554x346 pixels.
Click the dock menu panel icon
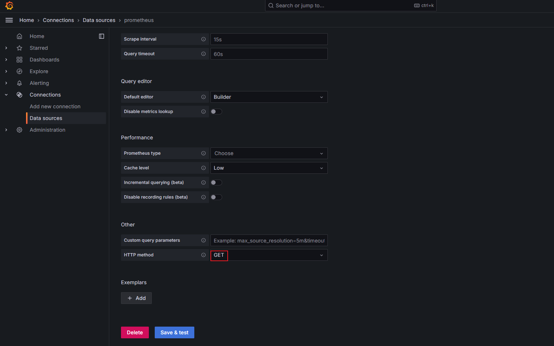[x=102, y=36]
